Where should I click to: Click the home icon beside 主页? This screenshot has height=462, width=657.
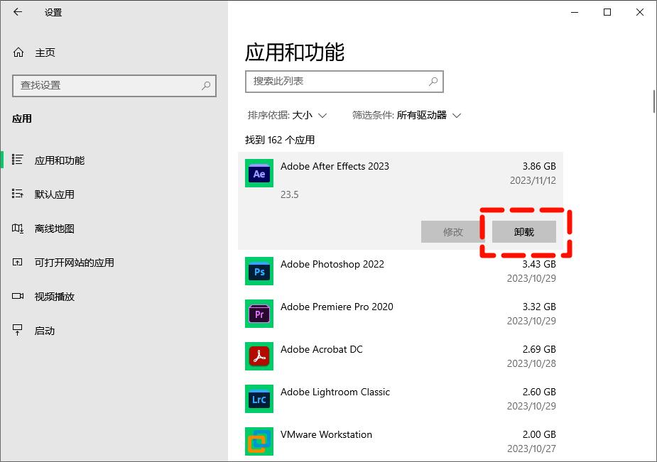(x=18, y=53)
